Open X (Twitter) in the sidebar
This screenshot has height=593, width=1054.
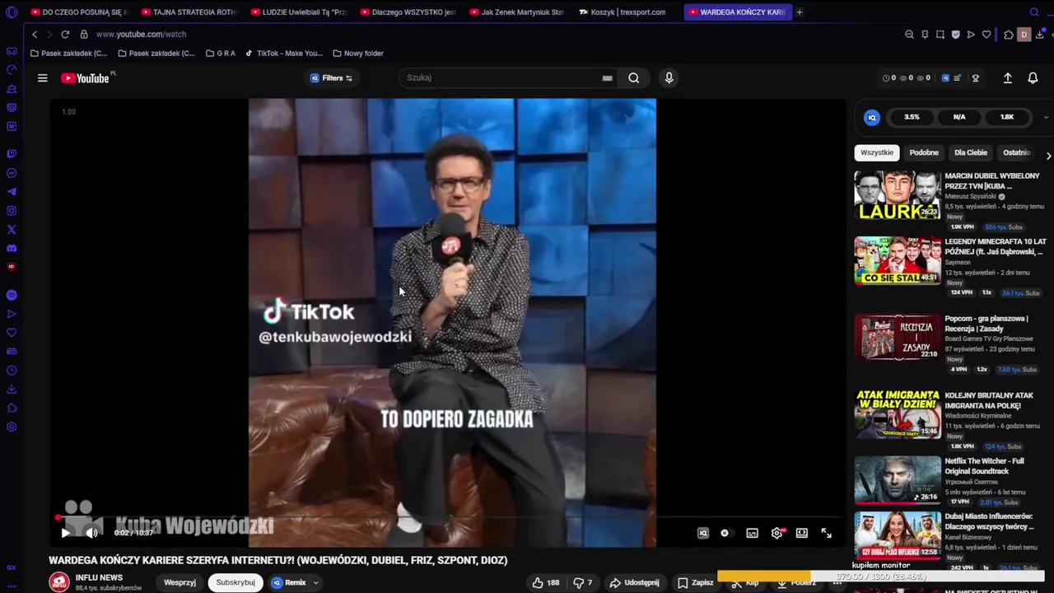(x=12, y=230)
